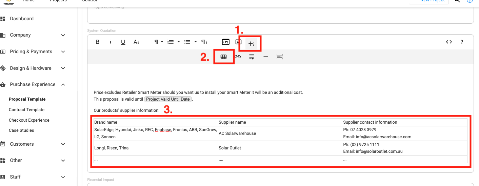Click the Customers sidebar icon

click(x=3, y=144)
